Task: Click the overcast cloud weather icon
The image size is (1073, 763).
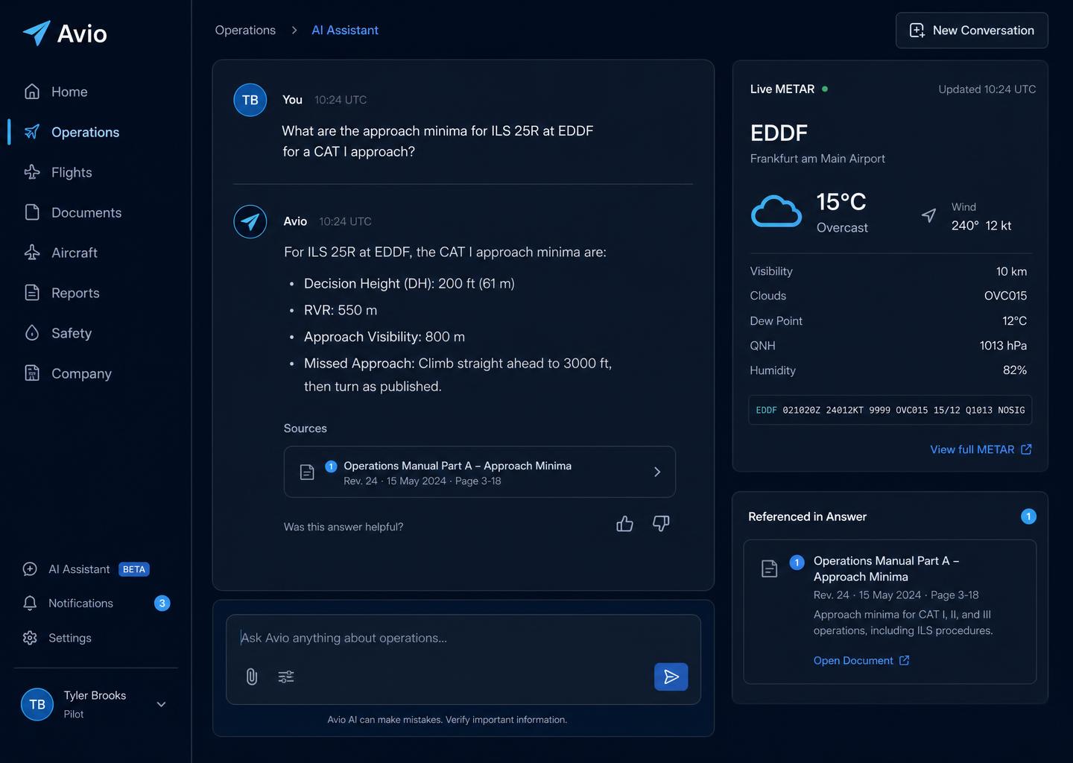Action: click(776, 212)
